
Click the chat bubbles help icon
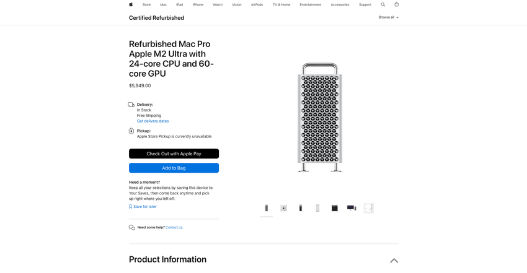click(132, 227)
